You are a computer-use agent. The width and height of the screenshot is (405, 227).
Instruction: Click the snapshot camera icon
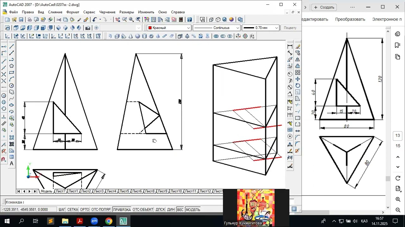tap(88, 28)
